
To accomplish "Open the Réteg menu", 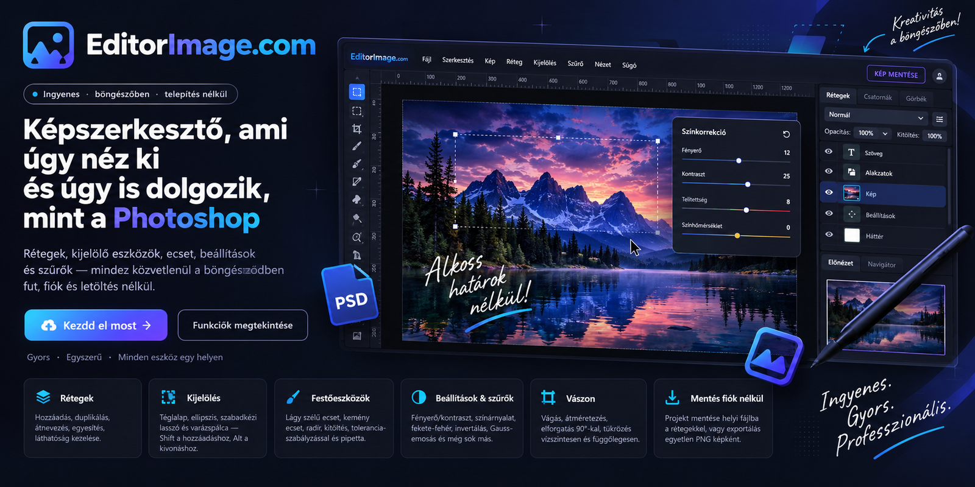I will [x=514, y=61].
